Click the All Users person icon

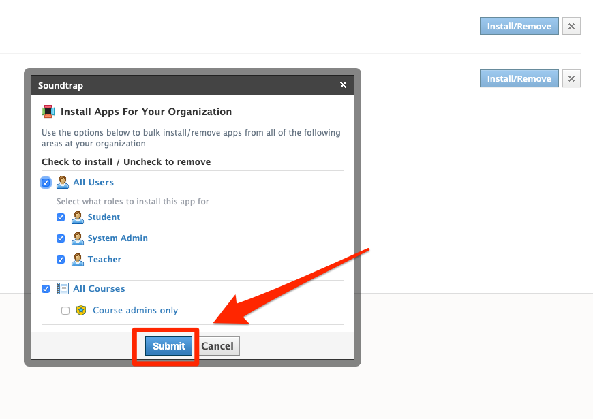click(63, 183)
